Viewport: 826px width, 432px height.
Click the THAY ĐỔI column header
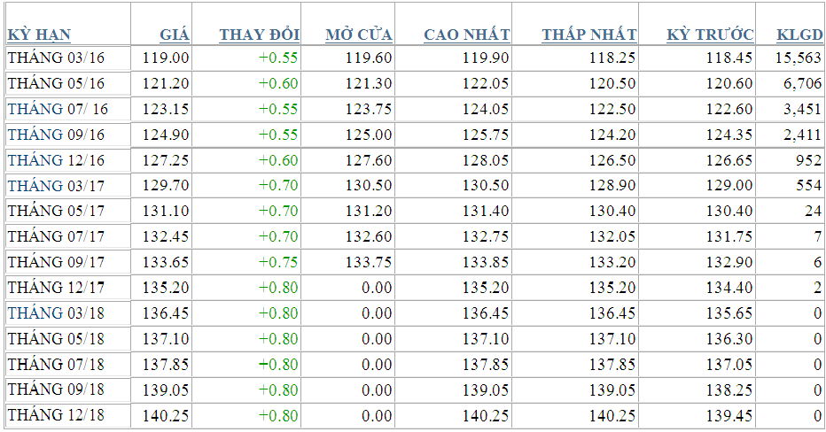[x=259, y=35]
